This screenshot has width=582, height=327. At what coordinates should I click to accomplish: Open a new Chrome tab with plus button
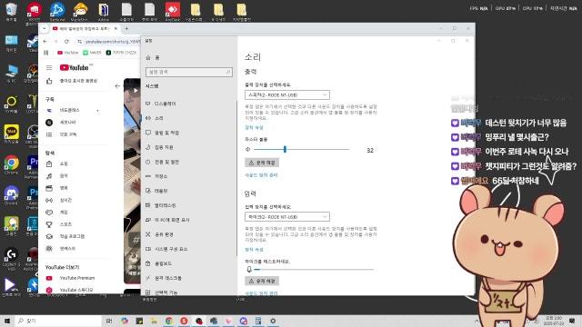tap(126, 28)
